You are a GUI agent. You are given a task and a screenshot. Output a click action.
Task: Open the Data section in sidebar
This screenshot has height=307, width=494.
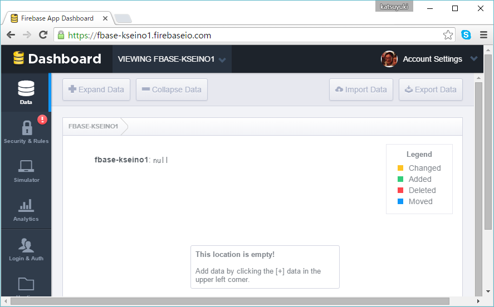pyautogui.click(x=26, y=92)
